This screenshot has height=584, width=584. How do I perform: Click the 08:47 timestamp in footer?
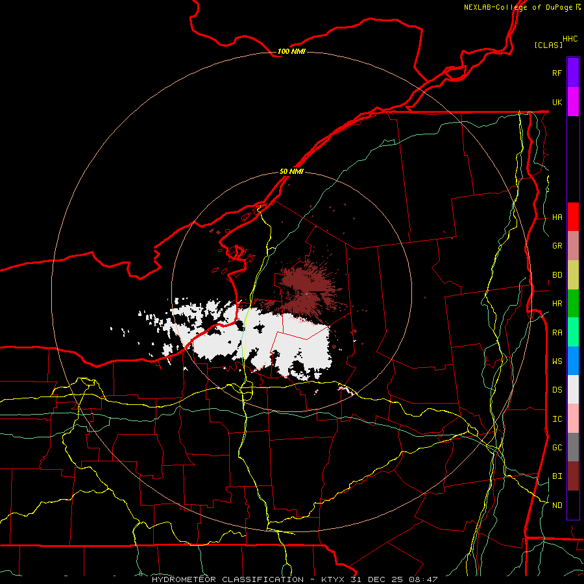coord(423,579)
